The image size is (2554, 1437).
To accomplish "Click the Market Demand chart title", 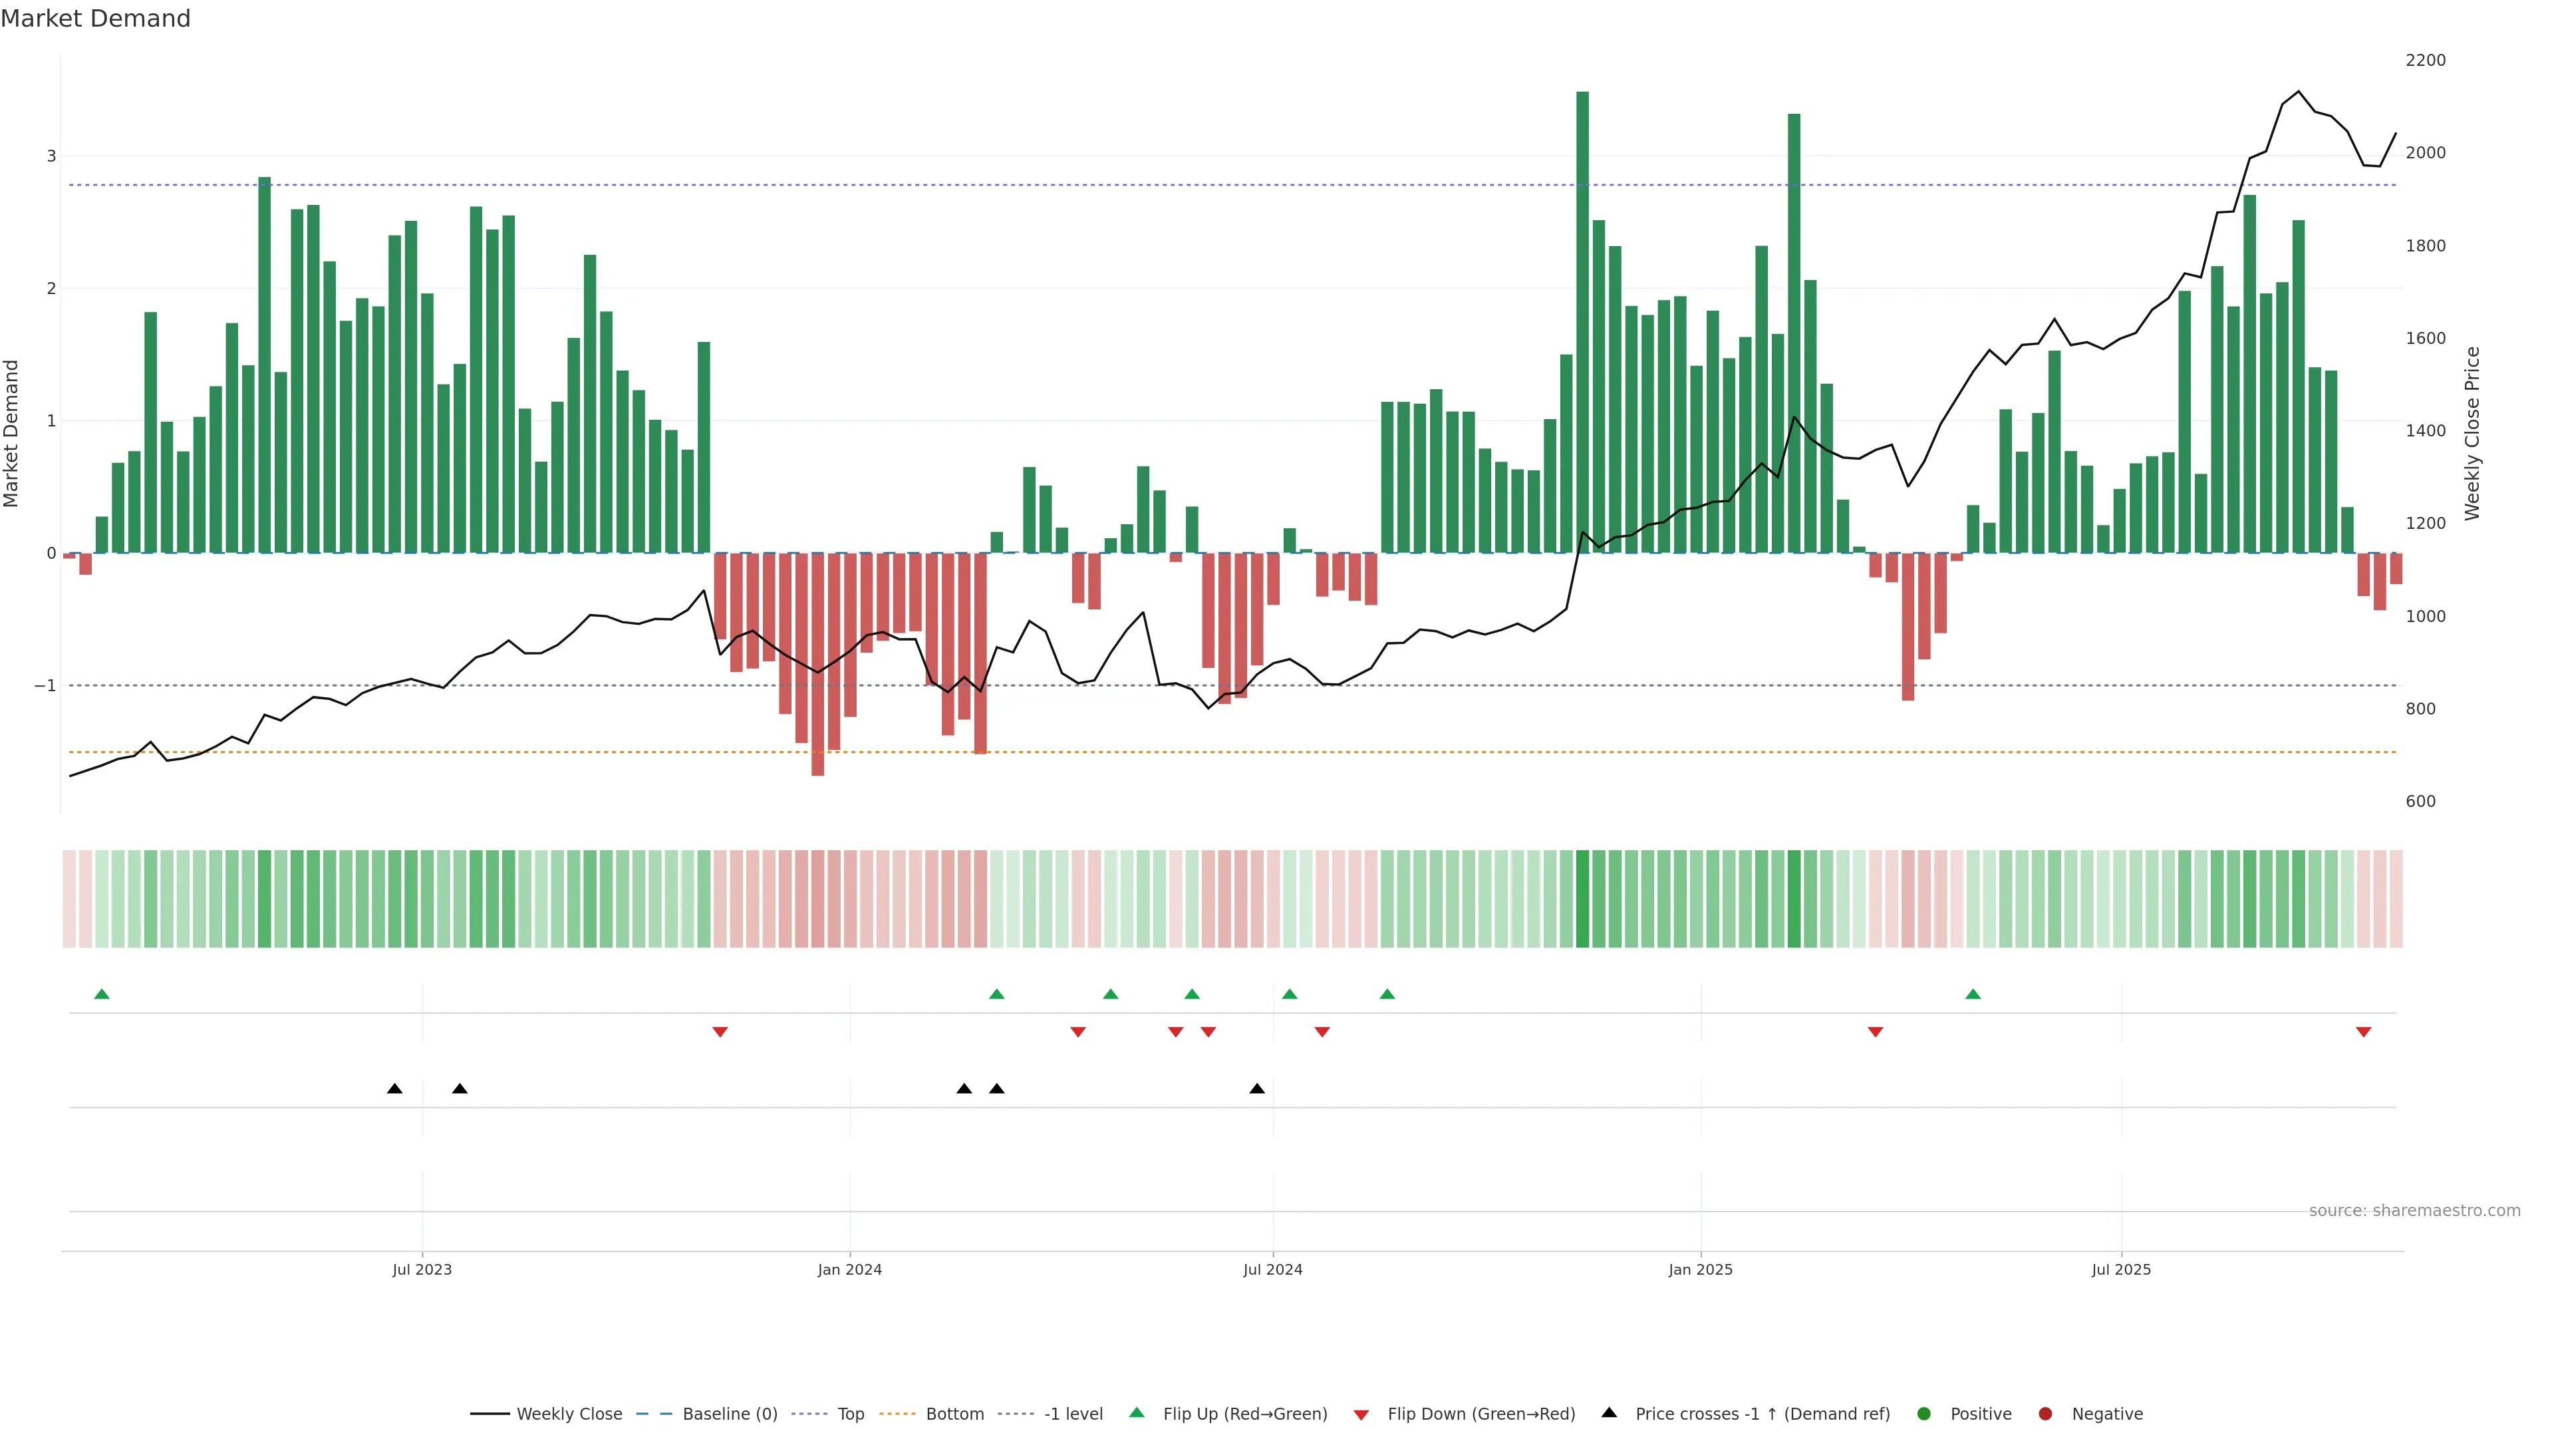I will coord(95,19).
